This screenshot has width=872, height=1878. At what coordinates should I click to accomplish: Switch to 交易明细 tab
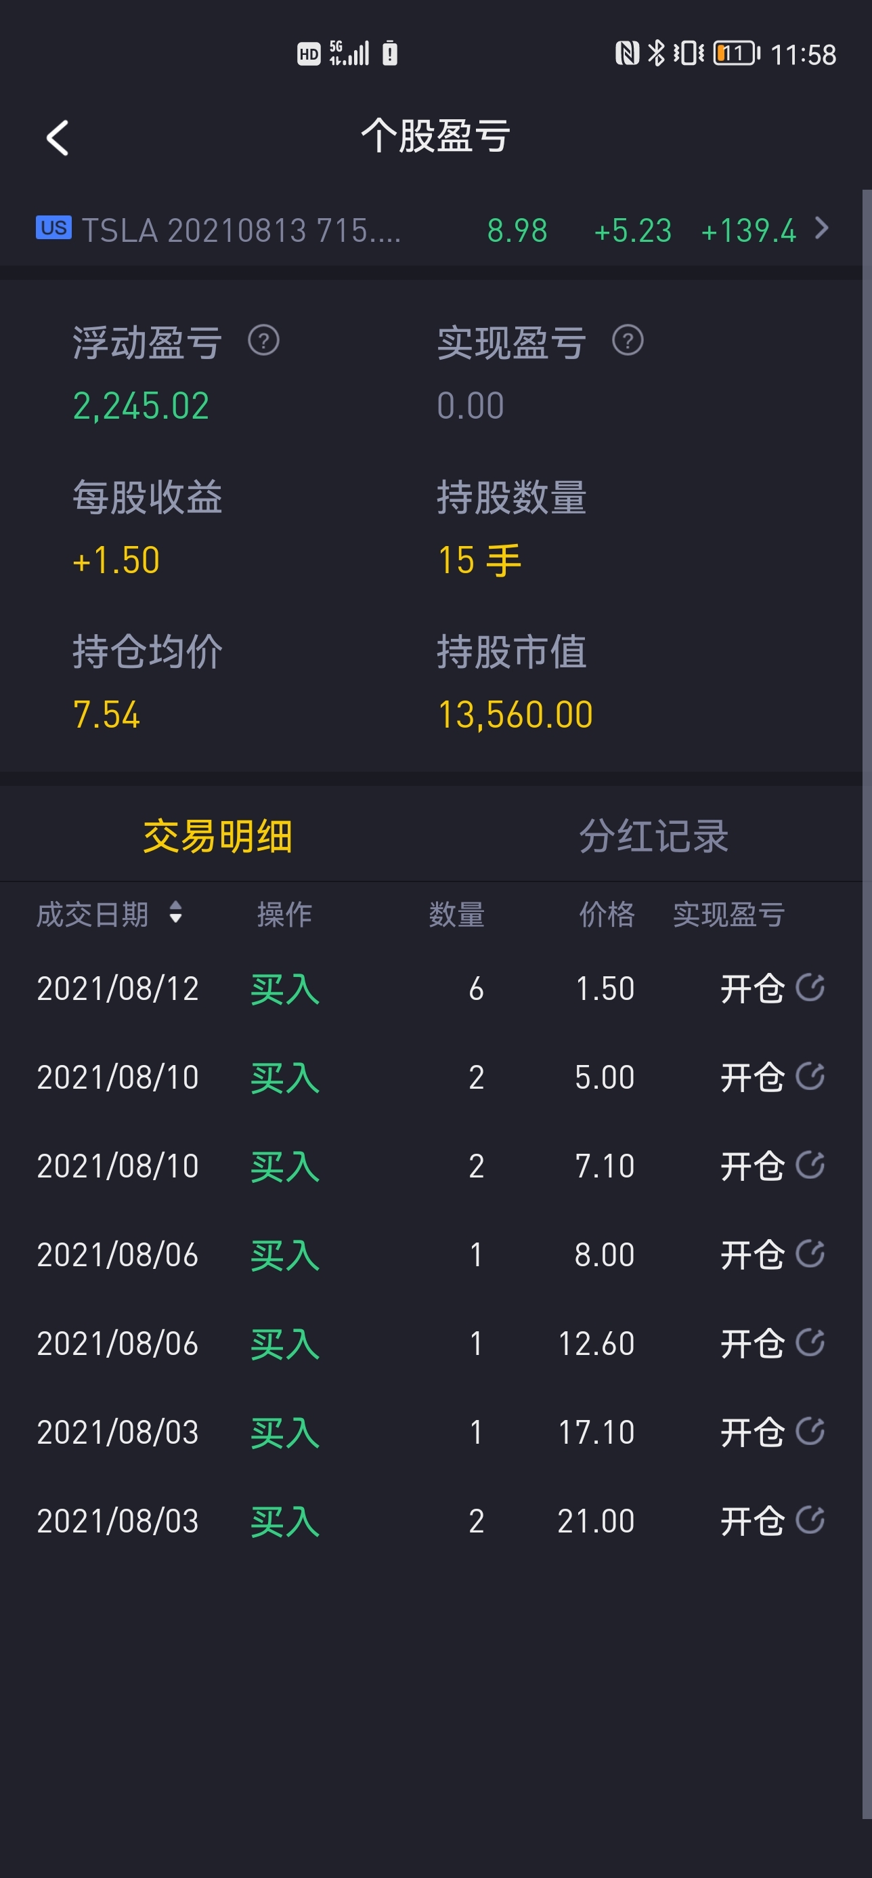pos(217,835)
